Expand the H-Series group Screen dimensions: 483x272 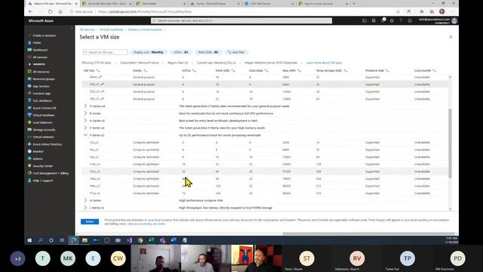click(85, 200)
